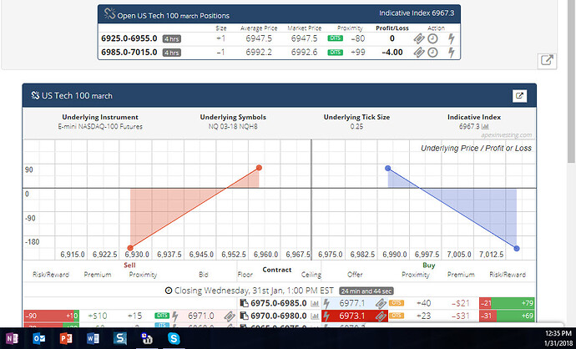Image resolution: width=576 pixels, height=349 pixels.
Task: Click position name 6925.0-6955.0
Action: click(129, 38)
